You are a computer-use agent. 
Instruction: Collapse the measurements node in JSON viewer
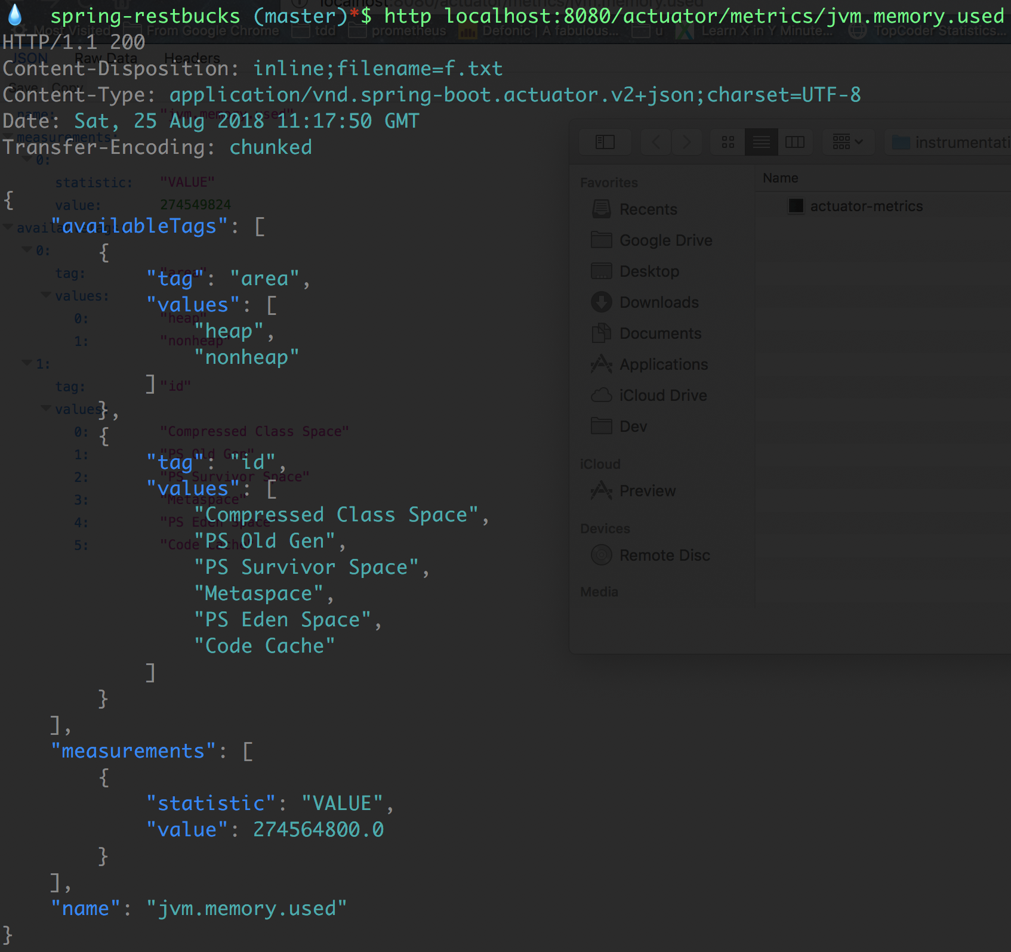8,138
